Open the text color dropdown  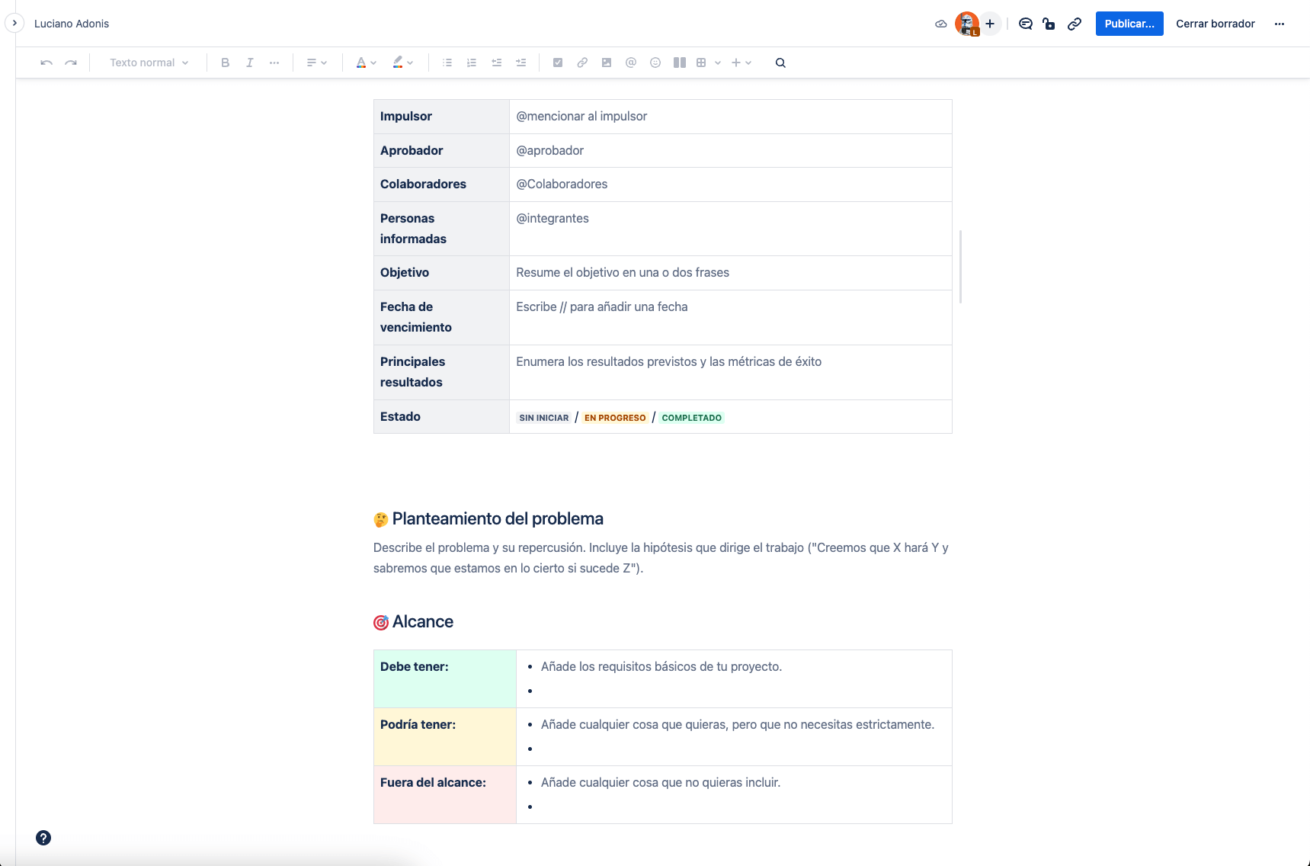coord(365,62)
